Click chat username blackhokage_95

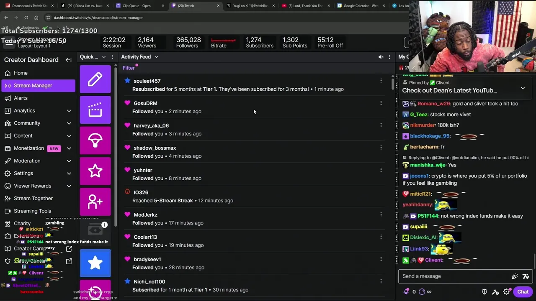tap(430, 136)
